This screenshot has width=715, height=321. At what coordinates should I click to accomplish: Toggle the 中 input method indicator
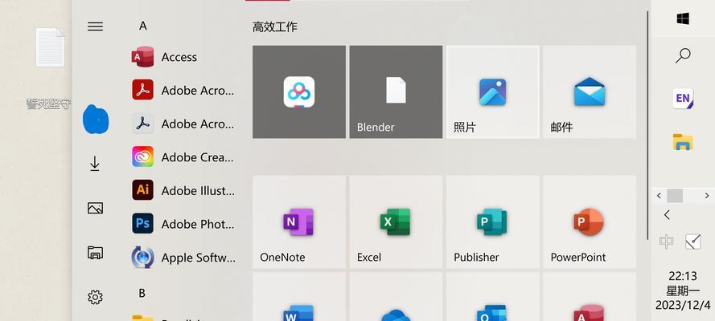(666, 242)
